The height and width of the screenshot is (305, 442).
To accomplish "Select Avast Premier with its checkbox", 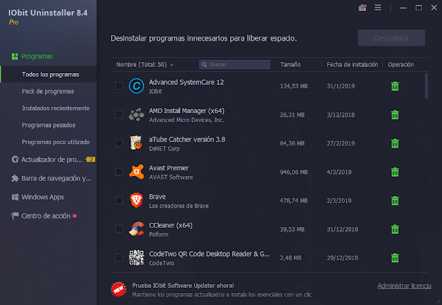I will tap(119, 172).
